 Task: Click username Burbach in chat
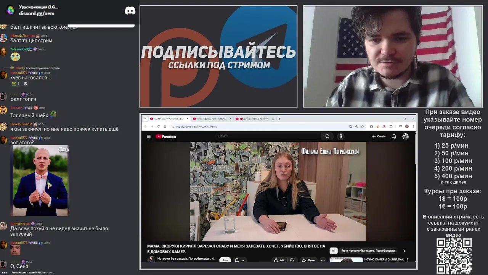(16, 108)
